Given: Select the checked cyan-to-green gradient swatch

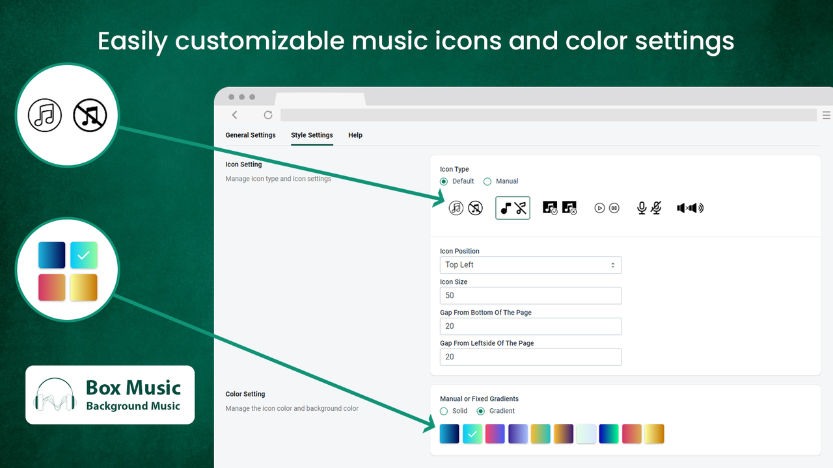Looking at the screenshot, I should 472,434.
